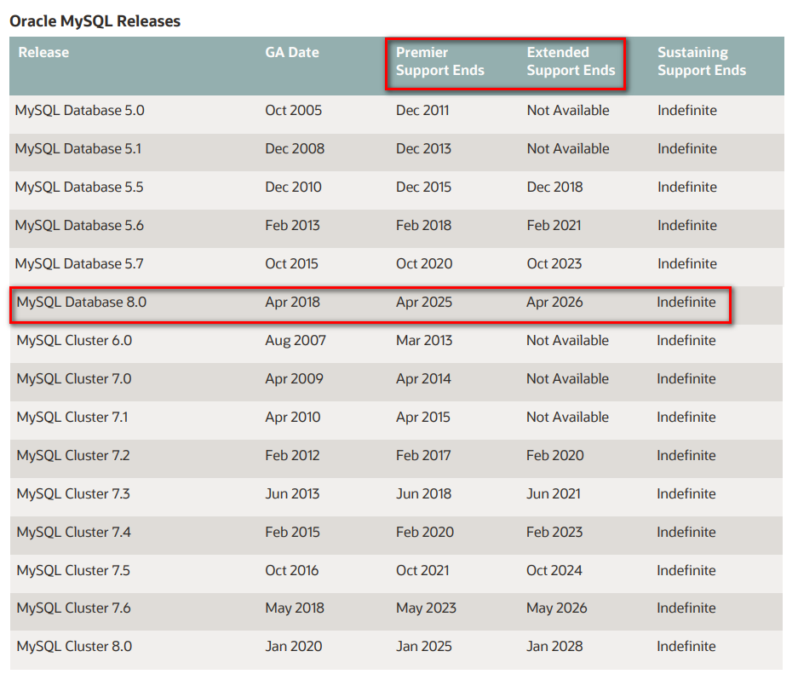
Task: Click the 'Feb 2015' GA date cell
Action: (x=293, y=533)
